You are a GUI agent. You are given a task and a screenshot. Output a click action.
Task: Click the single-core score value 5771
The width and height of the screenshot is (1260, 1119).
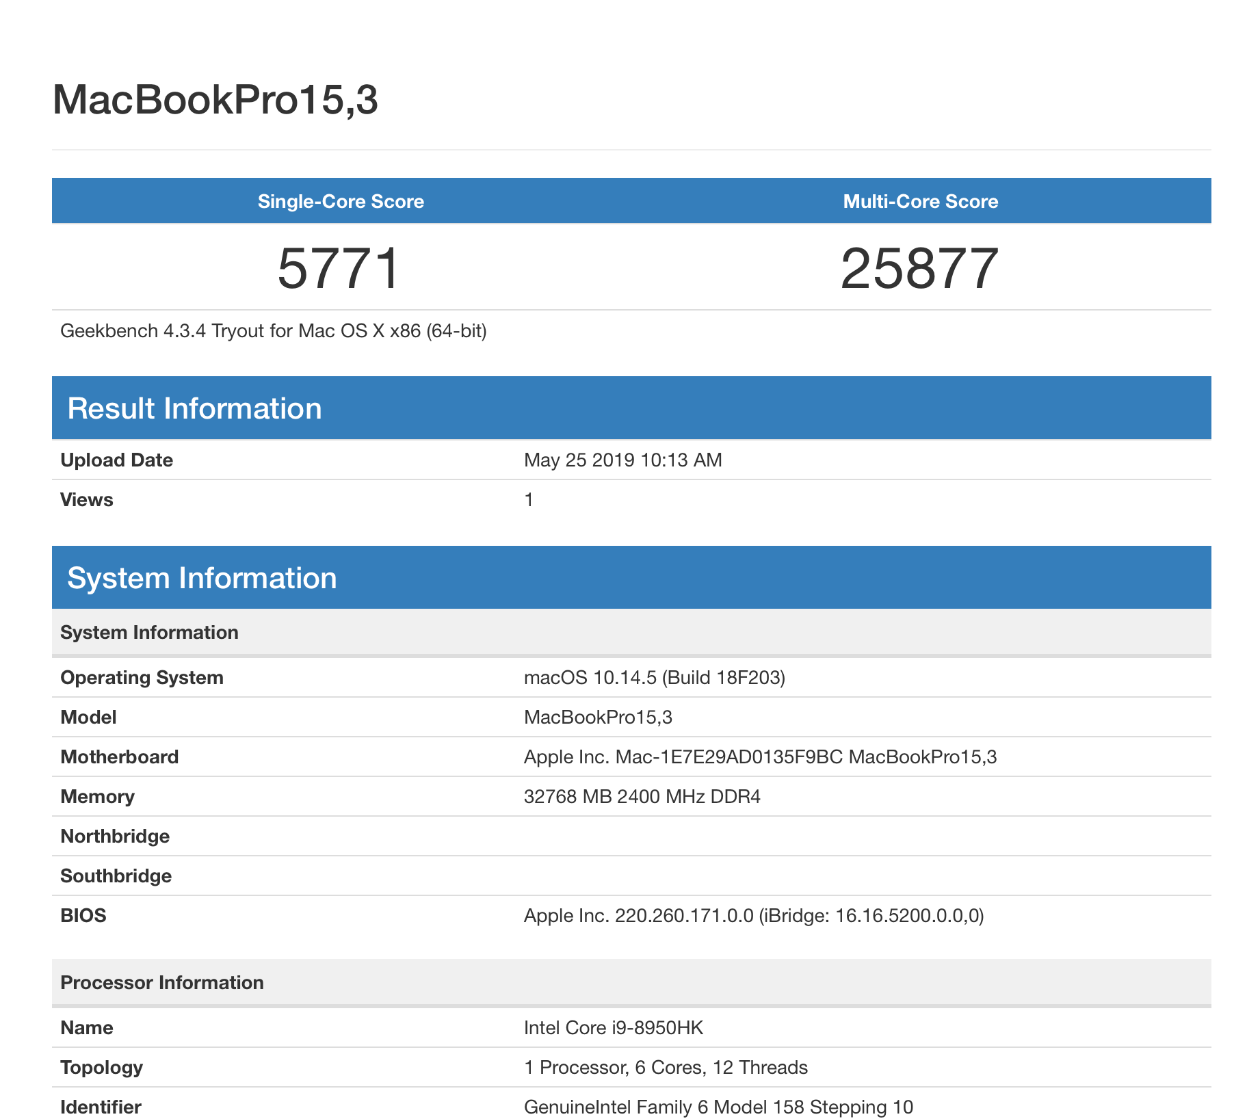pos(339,269)
